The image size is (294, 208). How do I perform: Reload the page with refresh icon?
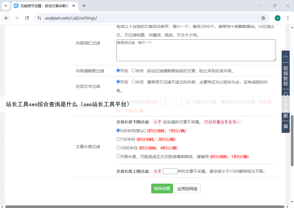coord(27,18)
